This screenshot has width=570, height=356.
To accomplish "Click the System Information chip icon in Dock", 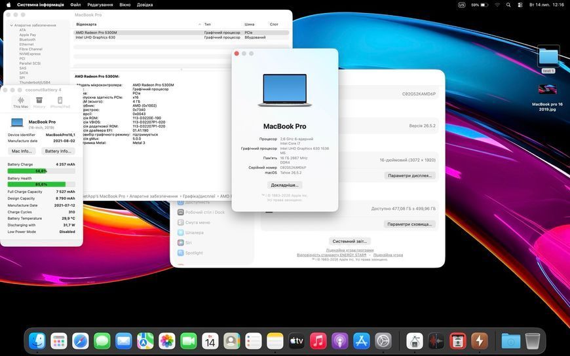I will 415,341.
